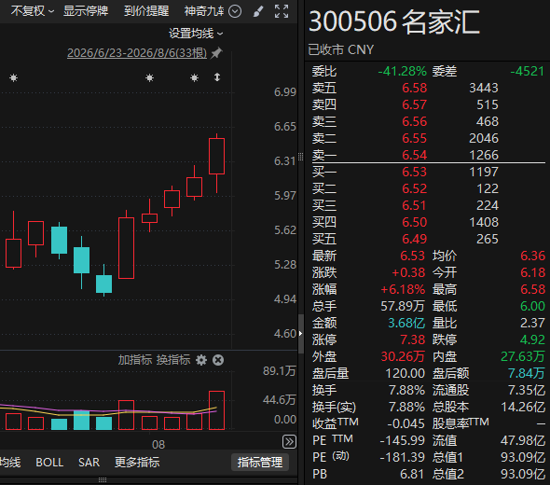Click 均价 value 6.36
550x485 pixels.
(532, 256)
